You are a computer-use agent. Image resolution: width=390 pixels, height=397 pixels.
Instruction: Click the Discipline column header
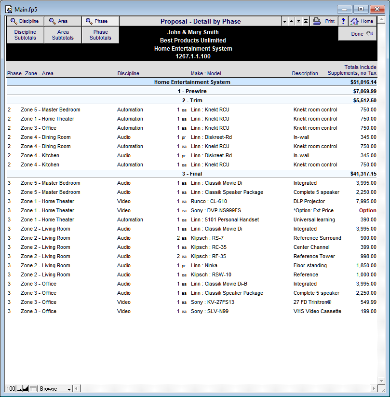point(128,73)
